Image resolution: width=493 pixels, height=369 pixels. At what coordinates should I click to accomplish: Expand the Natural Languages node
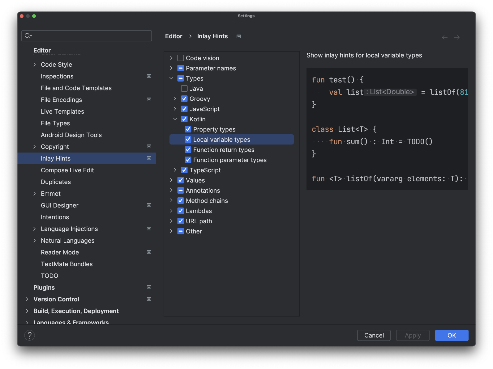[x=35, y=241]
